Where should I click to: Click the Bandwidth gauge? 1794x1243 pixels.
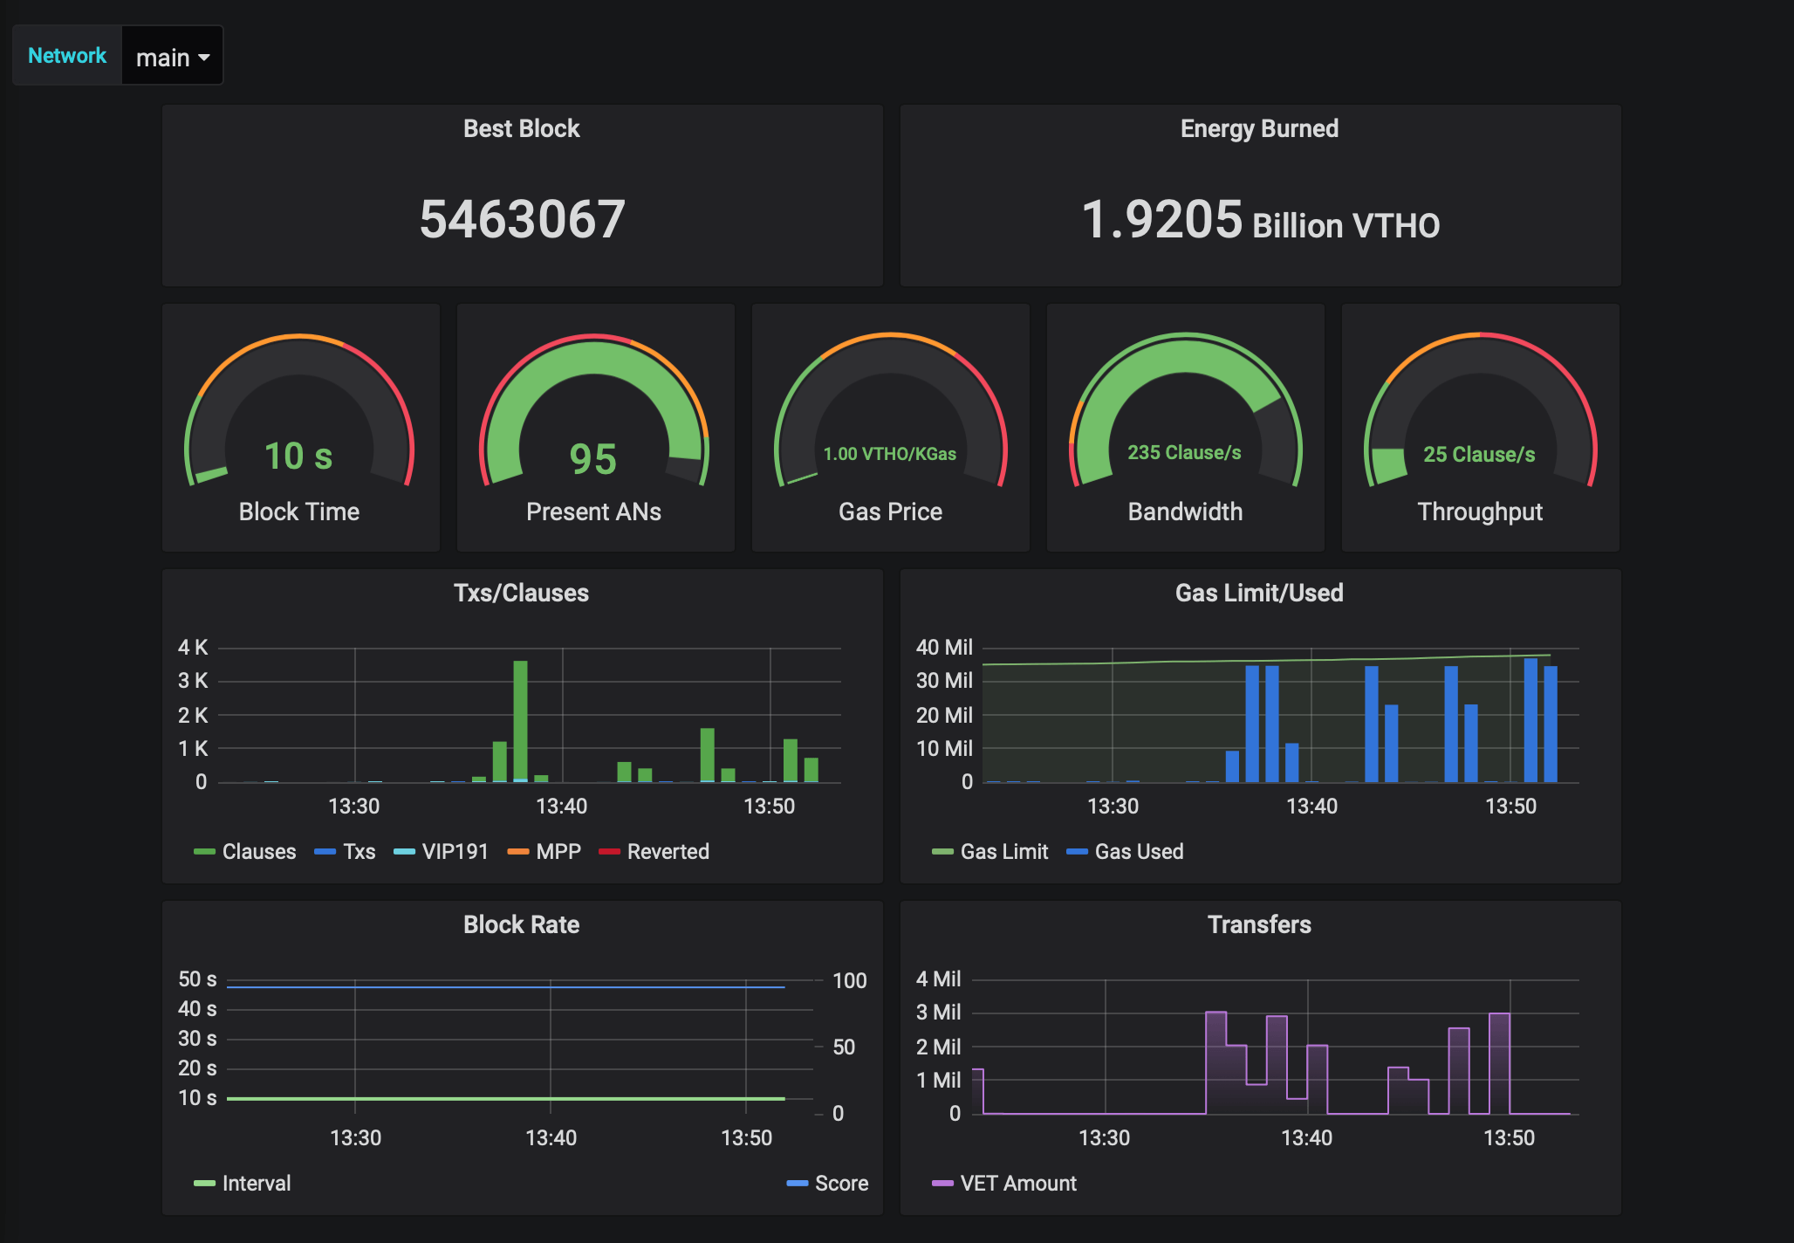click(1185, 419)
